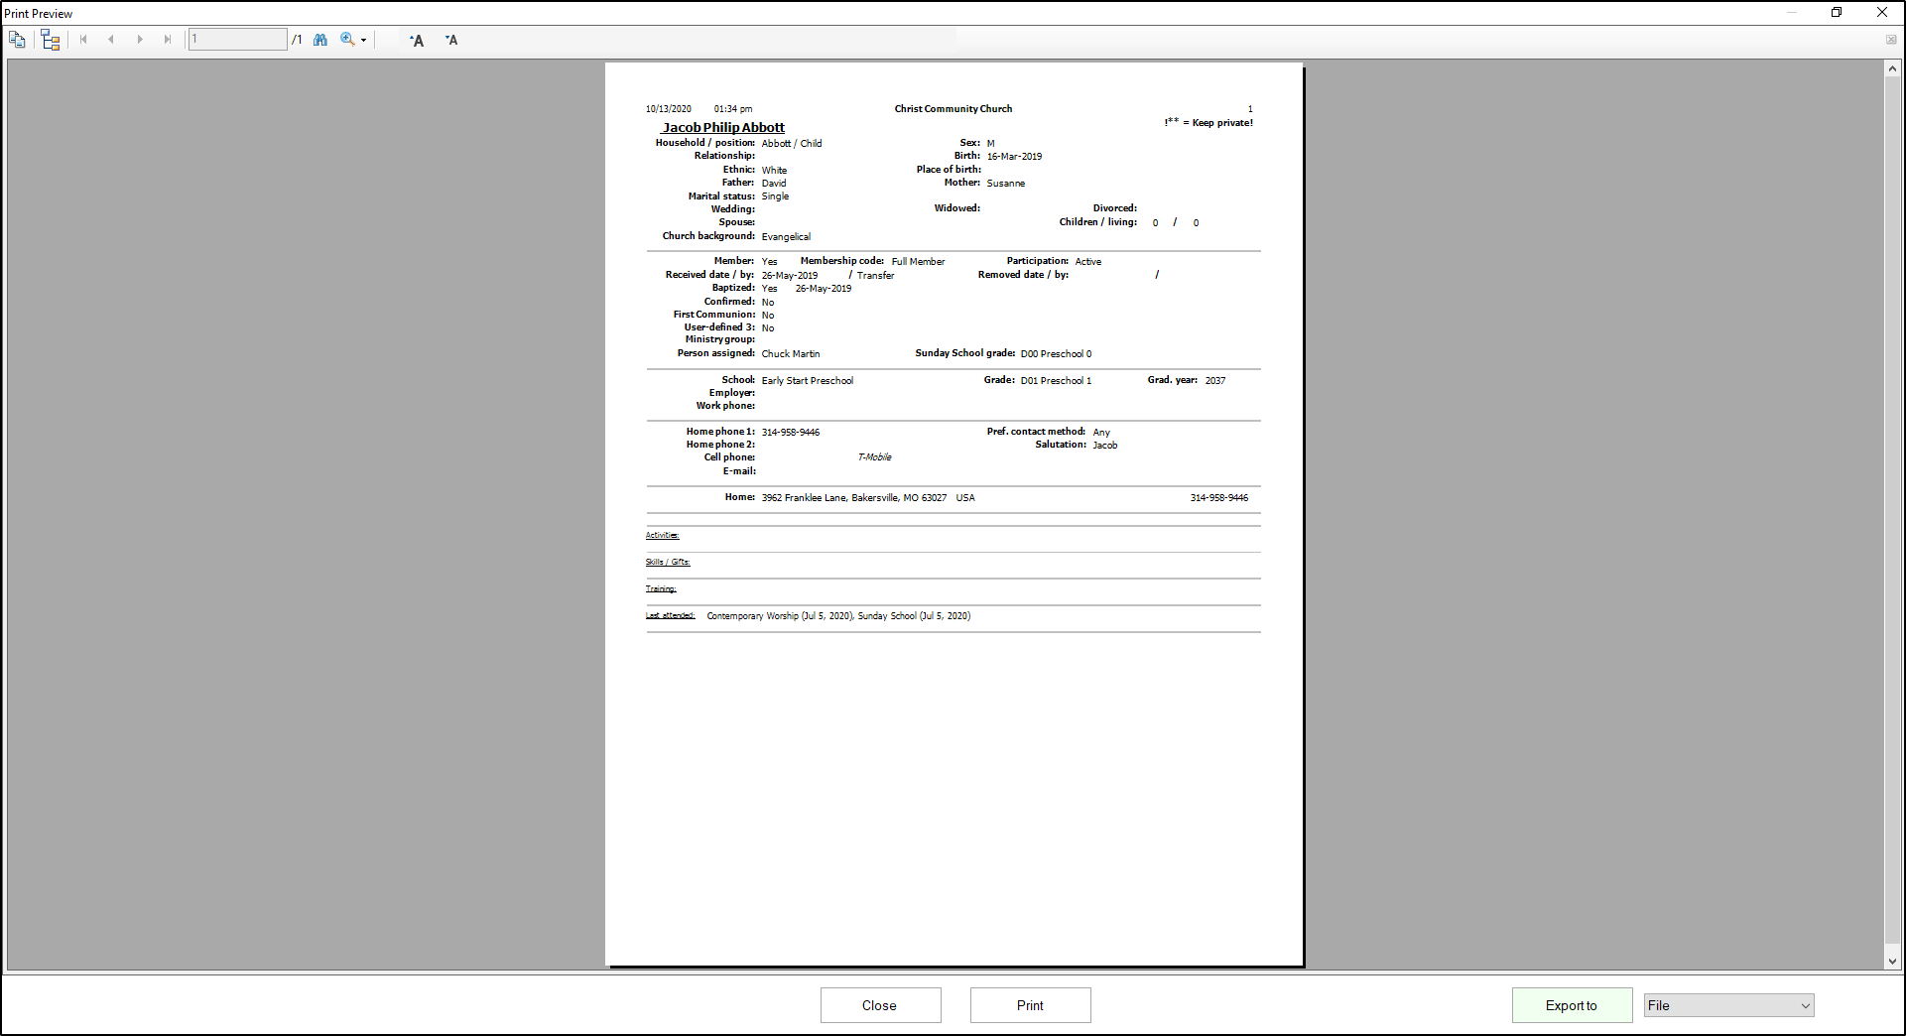Go to the next page
The height and width of the screenshot is (1036, 1906).
click(140, 40)
